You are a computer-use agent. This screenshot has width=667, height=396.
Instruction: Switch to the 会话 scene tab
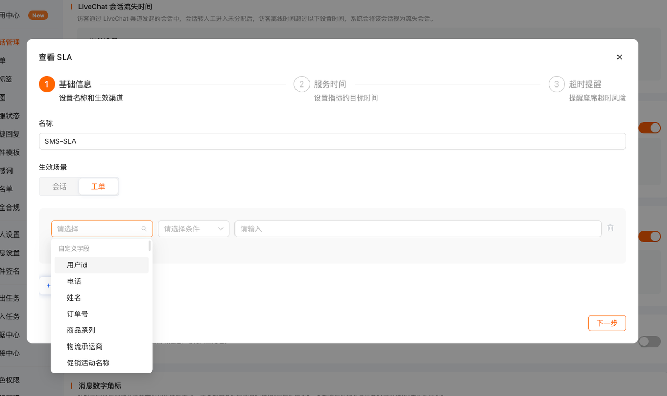tap(59, 187)
